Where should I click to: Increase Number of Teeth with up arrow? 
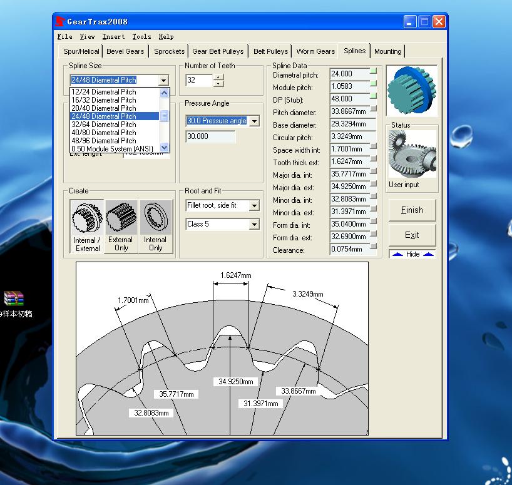click(218, 77)
